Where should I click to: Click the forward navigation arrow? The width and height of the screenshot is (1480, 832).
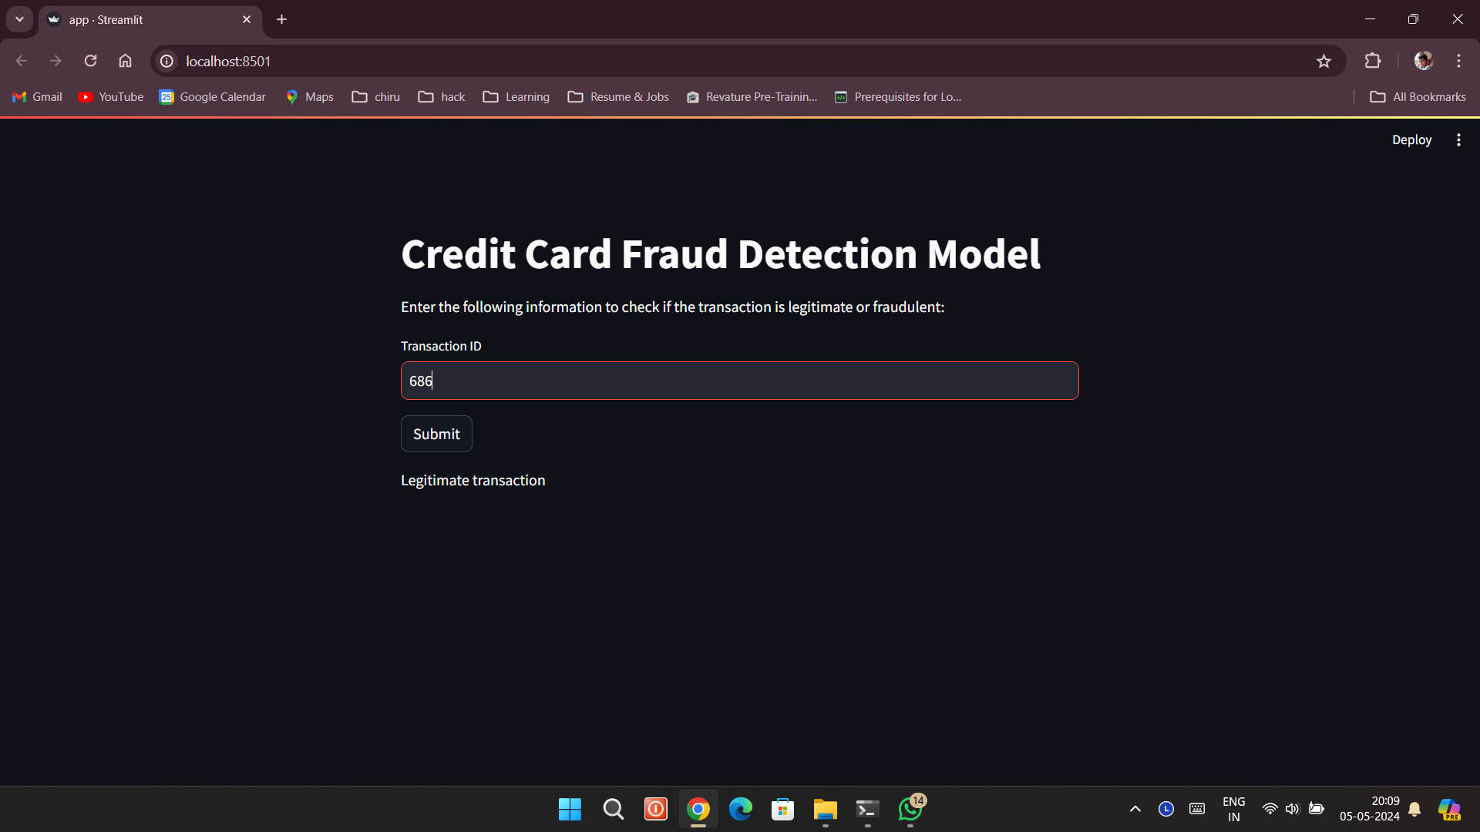tap(55, 61)
